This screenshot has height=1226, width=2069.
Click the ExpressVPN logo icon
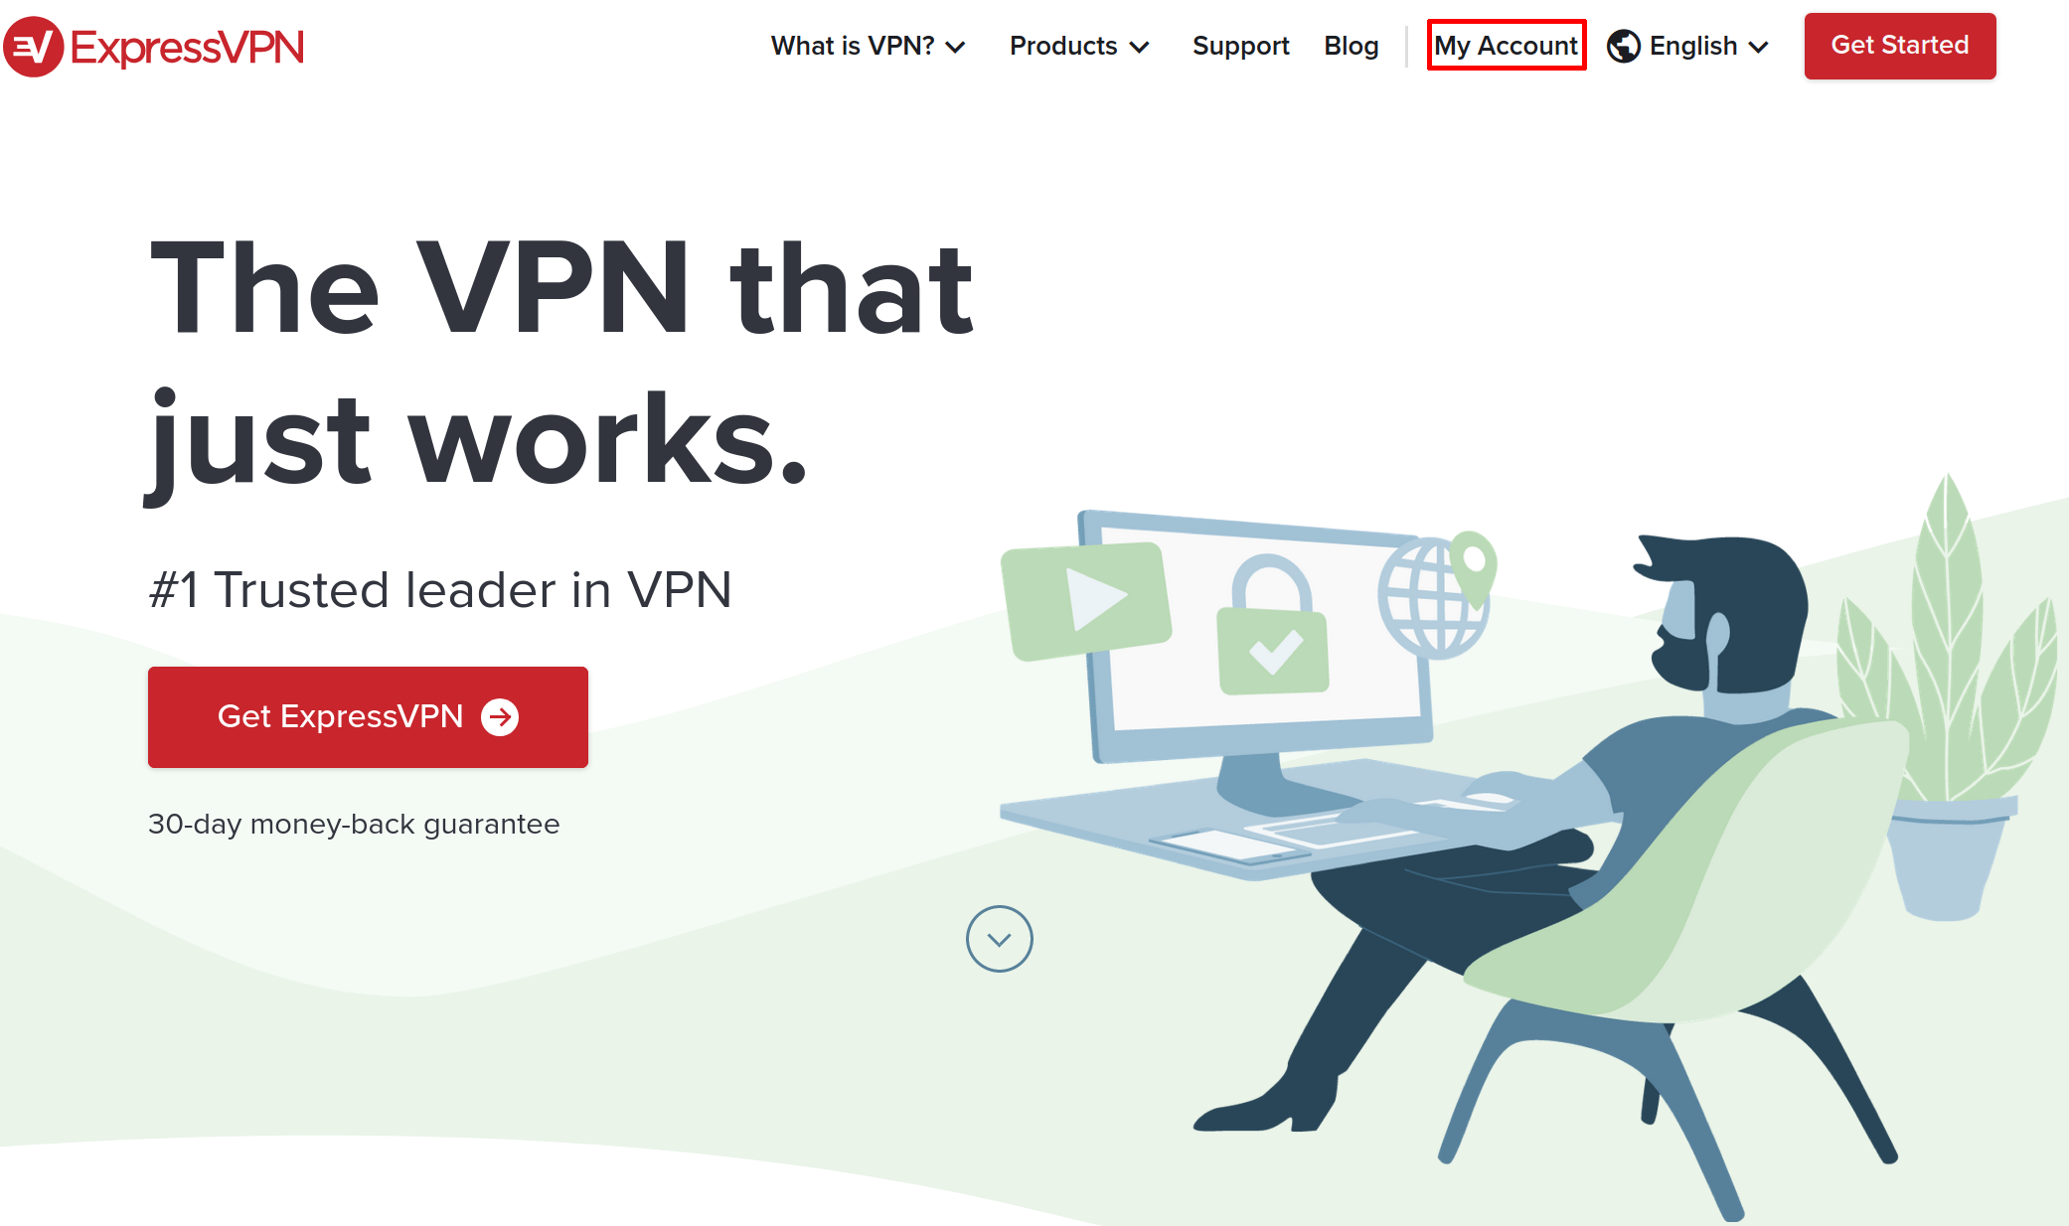[x=34, y=47]
